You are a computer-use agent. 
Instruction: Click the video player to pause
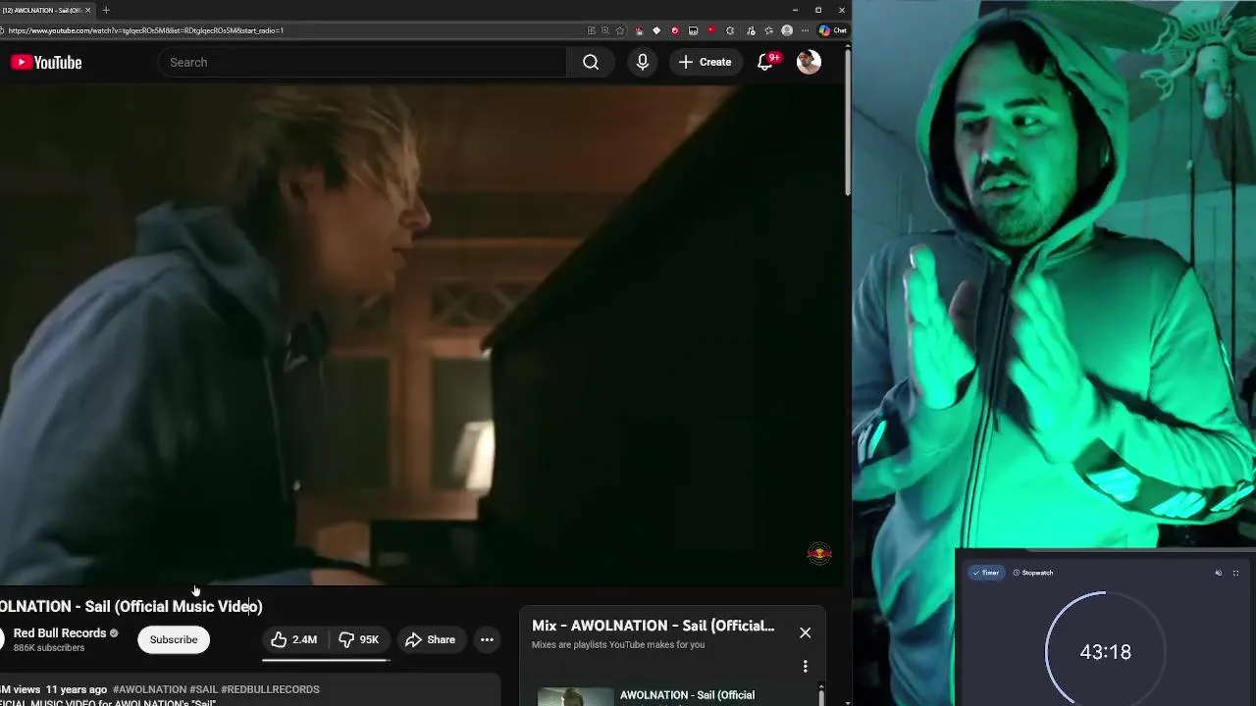[x=422, y=333]
